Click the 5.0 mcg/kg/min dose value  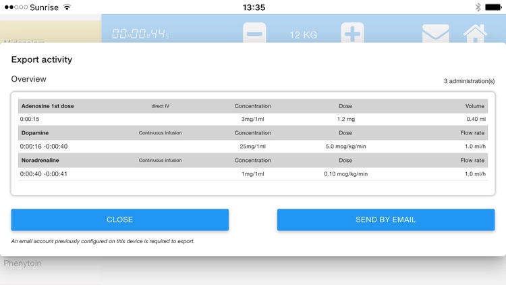[345, 147]
